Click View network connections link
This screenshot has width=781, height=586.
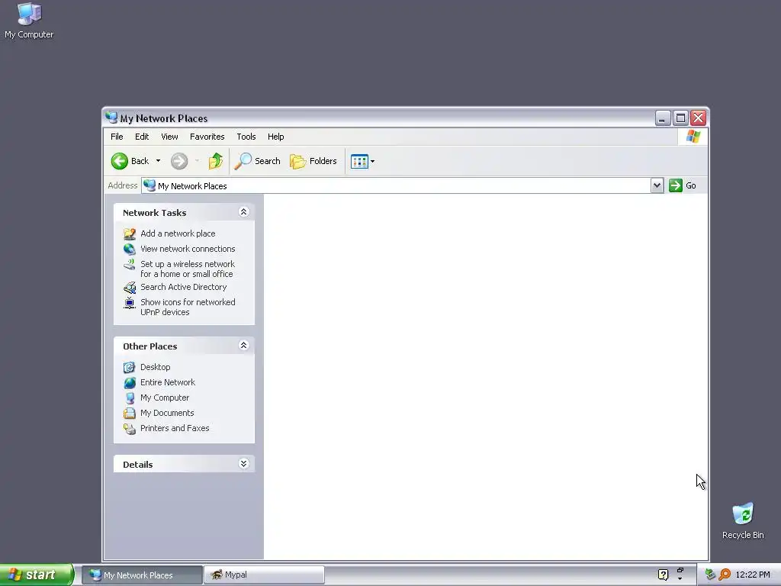coord(188,249)
